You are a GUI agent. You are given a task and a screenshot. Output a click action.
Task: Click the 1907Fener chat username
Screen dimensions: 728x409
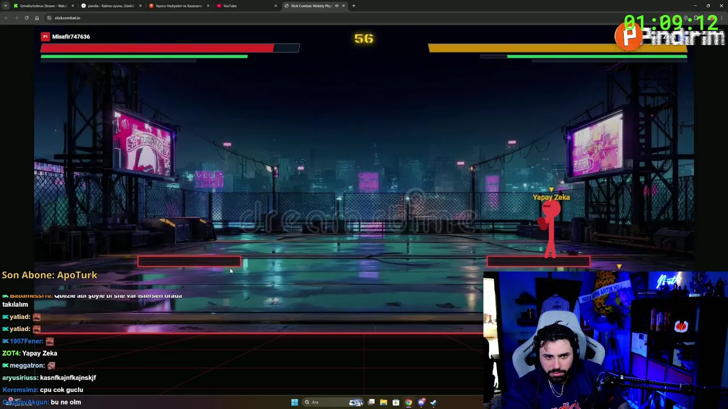point(26,341)
